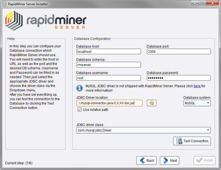Open the 'here' link for more information
This screenshot has height=170, width=221.
pos(197,86)
